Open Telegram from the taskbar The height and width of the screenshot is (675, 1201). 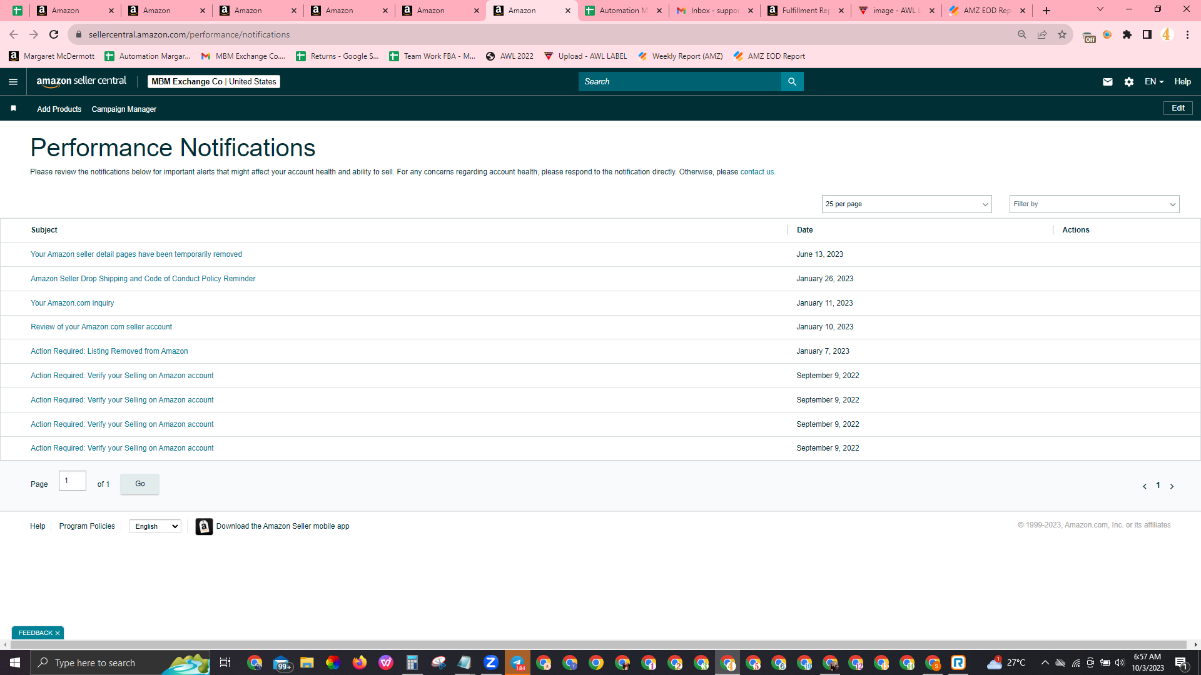point(517,662)
